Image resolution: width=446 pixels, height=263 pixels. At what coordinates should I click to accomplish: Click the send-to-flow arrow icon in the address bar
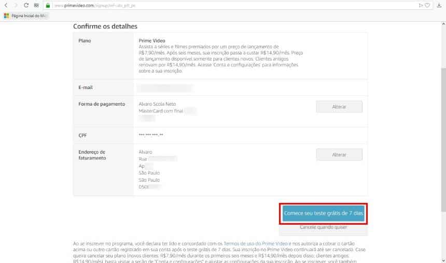[x=421, y=5]
